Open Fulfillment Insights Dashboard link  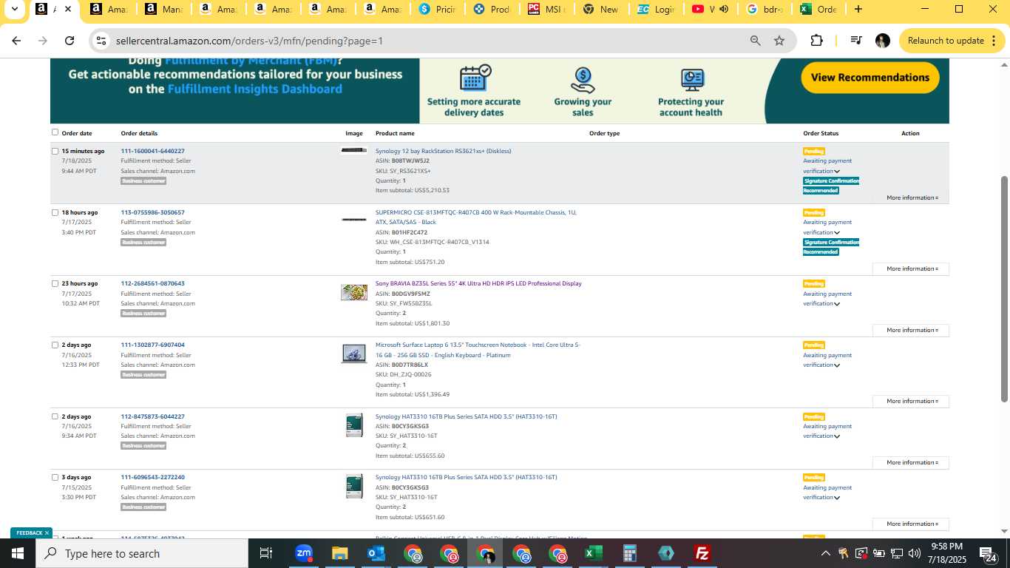click(254, 89)
